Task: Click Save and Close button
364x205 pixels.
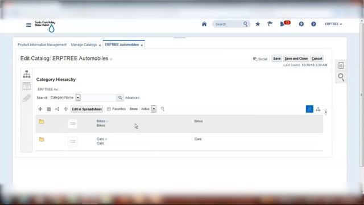Action: [296, 59]
